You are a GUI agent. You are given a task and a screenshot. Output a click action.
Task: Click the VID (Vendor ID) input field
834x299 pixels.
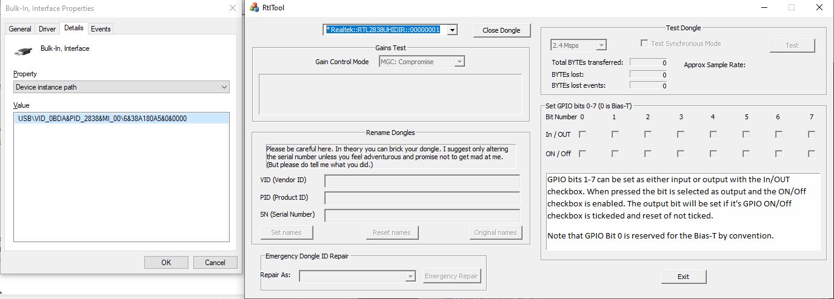(422, 181)
